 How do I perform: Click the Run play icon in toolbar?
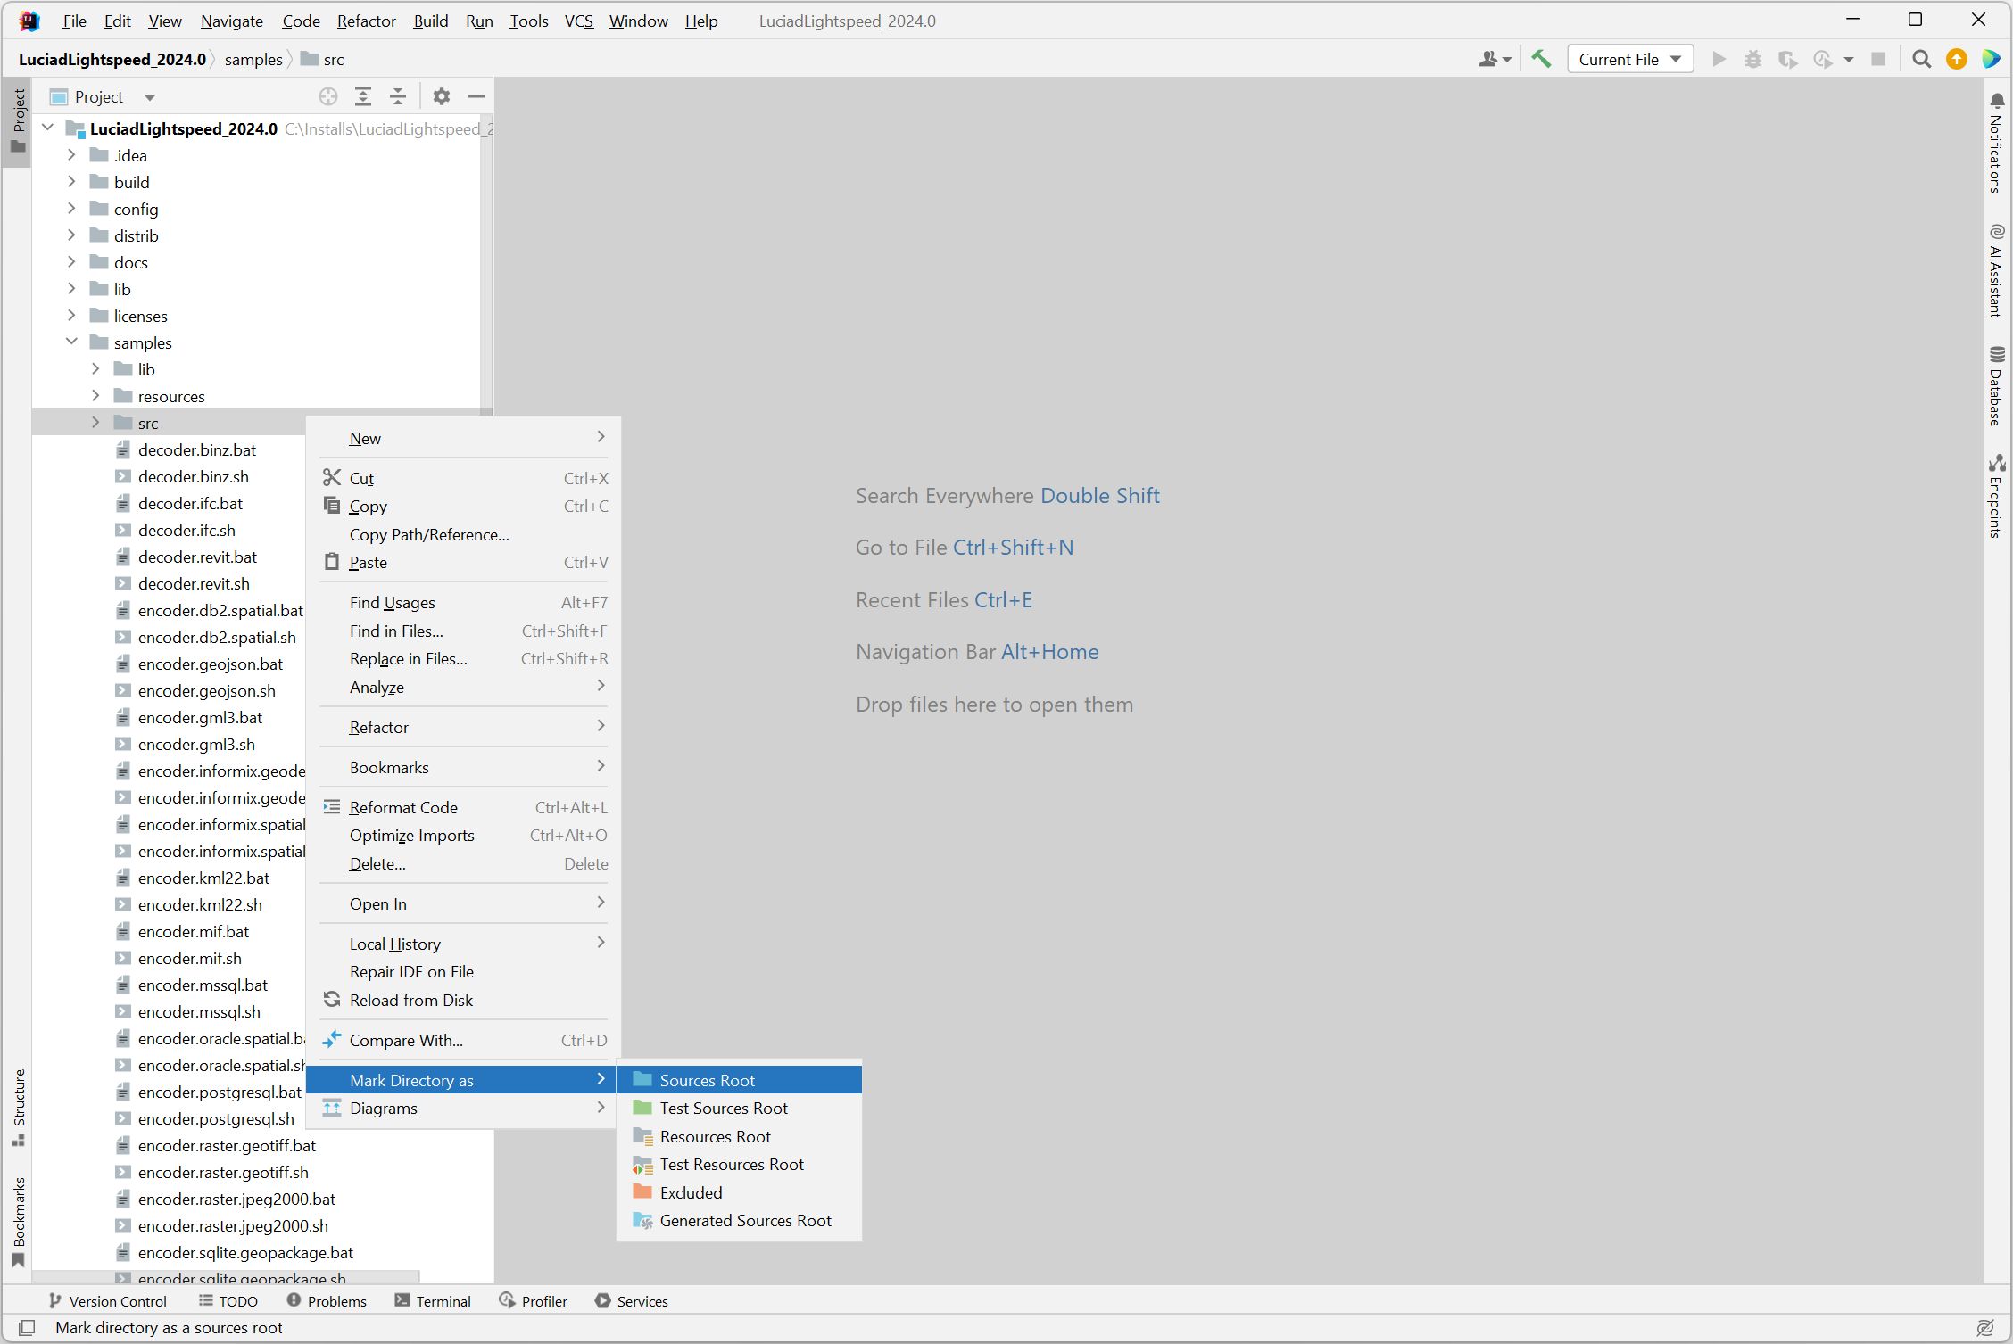[1719, 59]
